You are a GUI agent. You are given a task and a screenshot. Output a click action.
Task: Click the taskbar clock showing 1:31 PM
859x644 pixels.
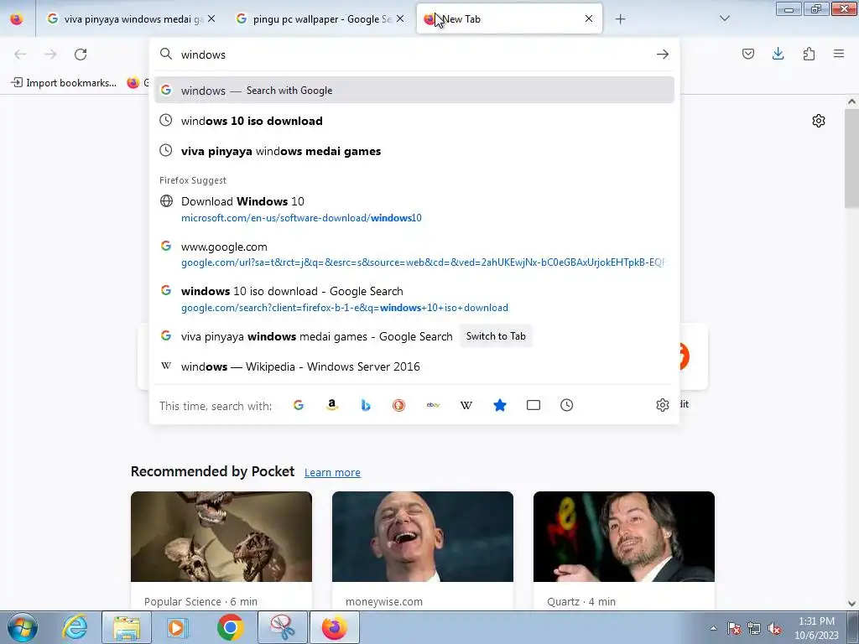816,628
